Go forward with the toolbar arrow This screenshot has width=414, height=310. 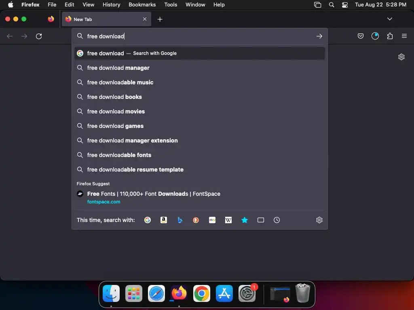coord(24,36)
